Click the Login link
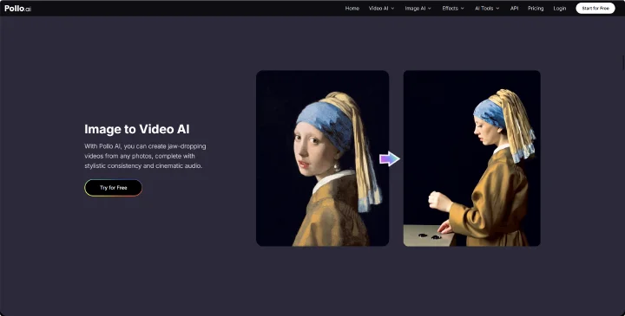This screenshot has height=316, width=625. (x=560, y=9)
